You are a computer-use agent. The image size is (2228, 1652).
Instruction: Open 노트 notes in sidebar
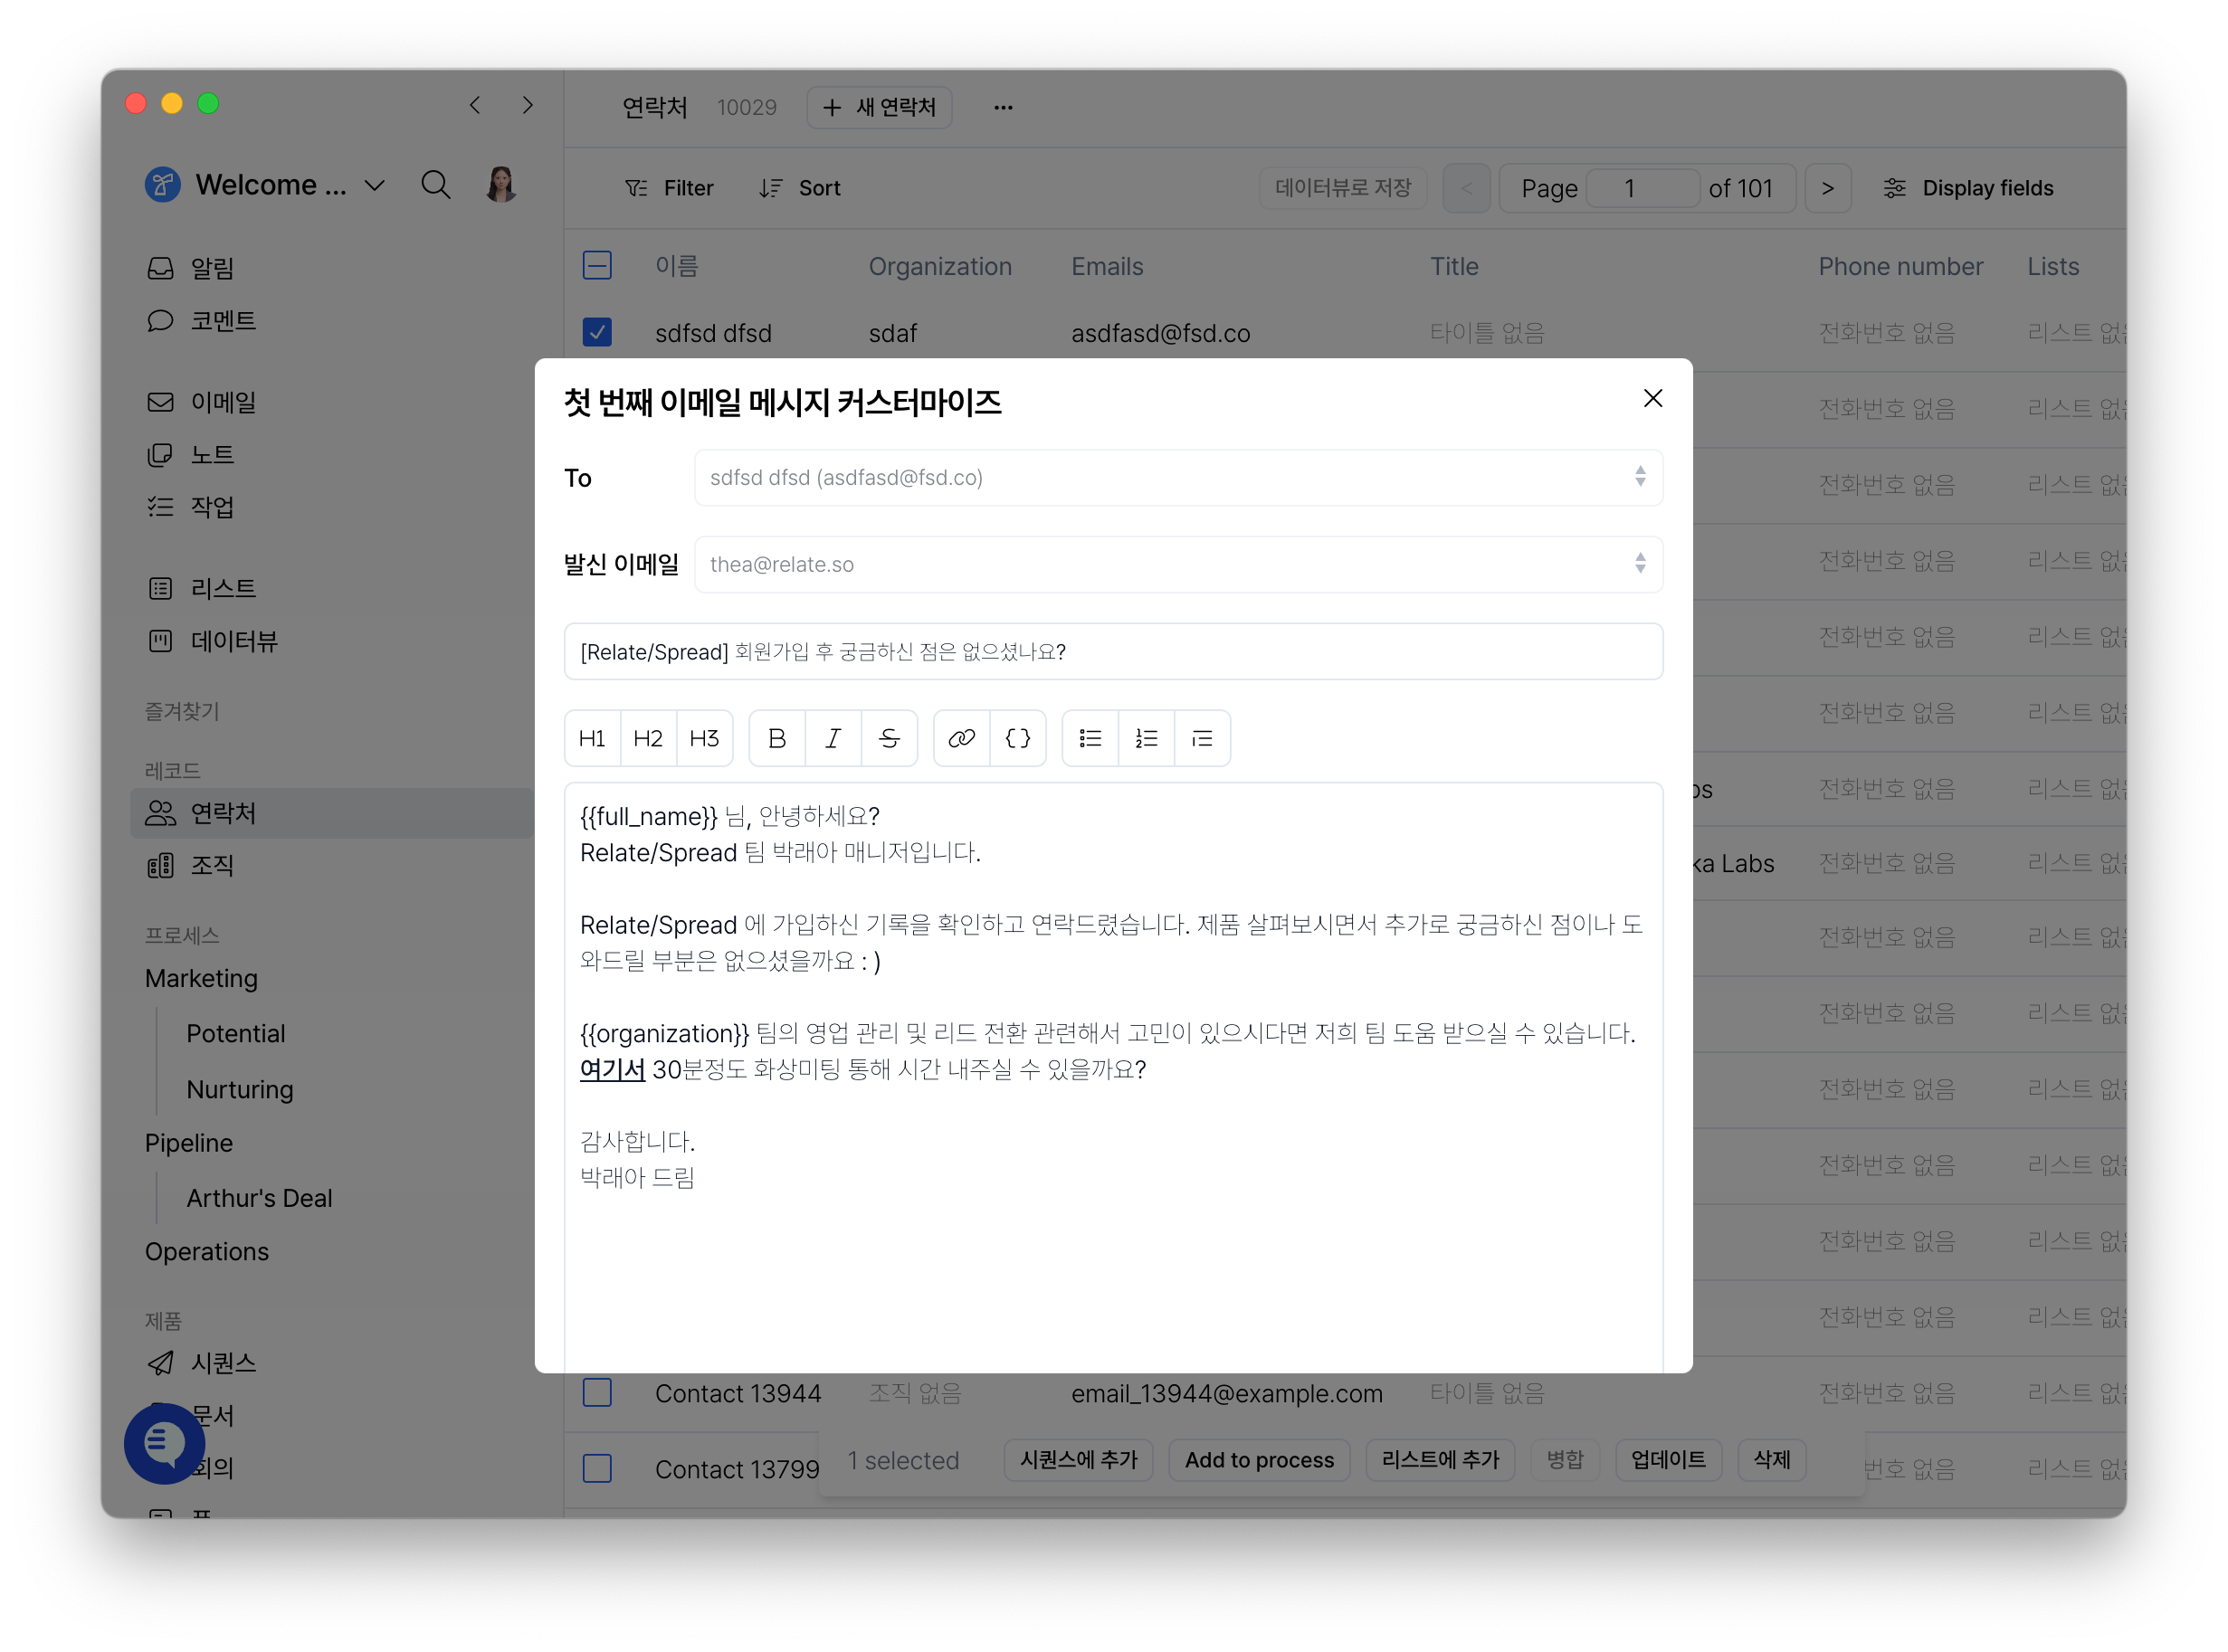(190, 455)
